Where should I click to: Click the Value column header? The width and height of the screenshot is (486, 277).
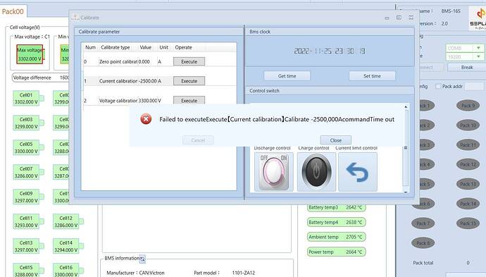coord(145,47)
